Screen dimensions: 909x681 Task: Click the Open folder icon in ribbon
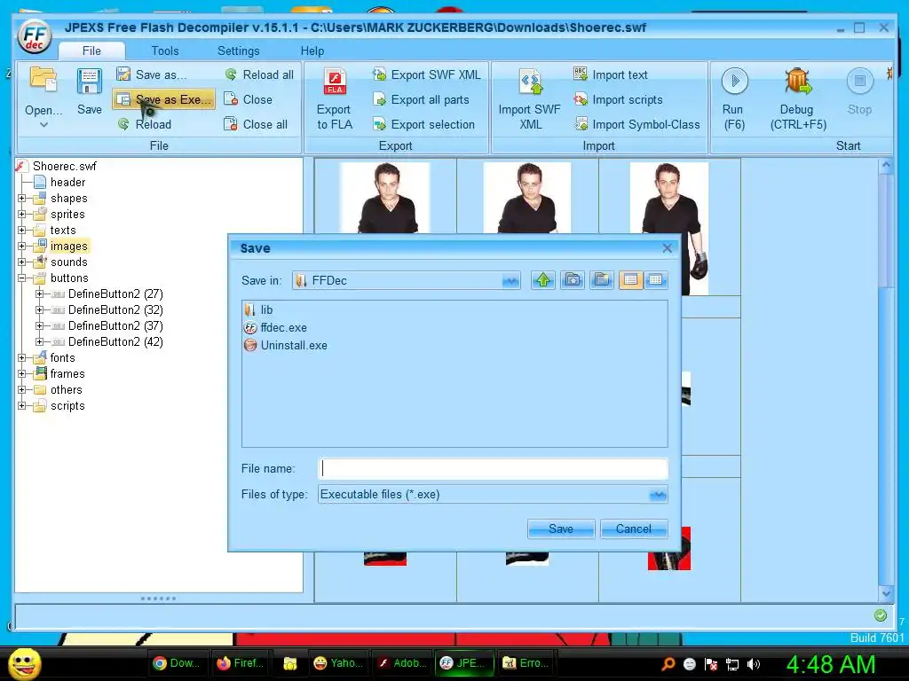tap(43, 80)
